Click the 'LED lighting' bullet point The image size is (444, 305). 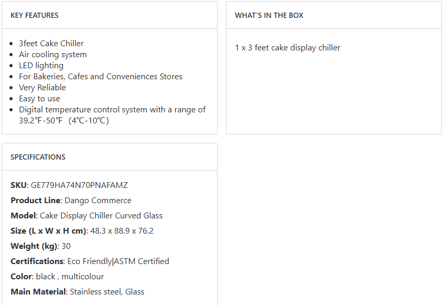coord(41,66)
